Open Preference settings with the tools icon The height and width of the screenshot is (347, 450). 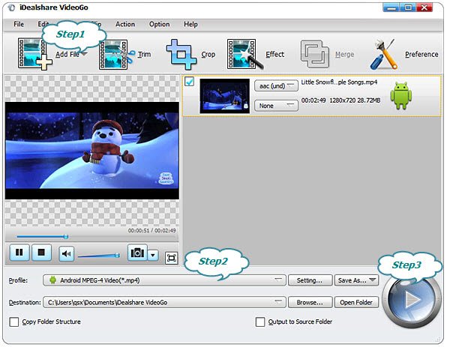pos(385,55)
